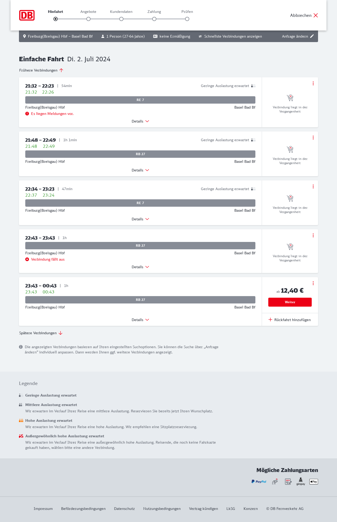Select the Angebote step in progress bar
This screenshot has width=337, height=522.
[x=88, y=19]
